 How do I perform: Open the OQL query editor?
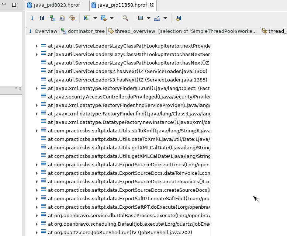(62, 18)
